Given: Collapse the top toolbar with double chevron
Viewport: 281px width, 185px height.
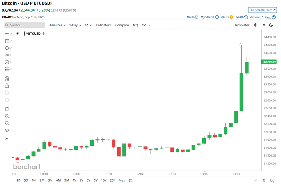Looking at the screenshot, I should click(x=264, y=25).
